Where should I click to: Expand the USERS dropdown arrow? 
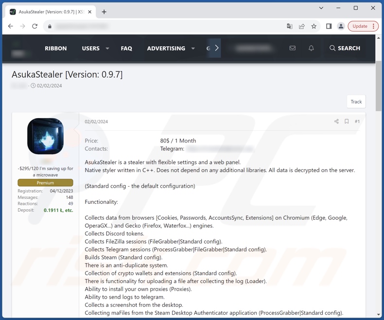(x=107, y=49)
